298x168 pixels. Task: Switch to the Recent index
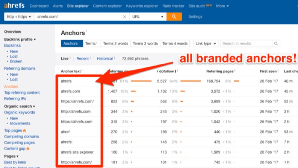[82, 59]
